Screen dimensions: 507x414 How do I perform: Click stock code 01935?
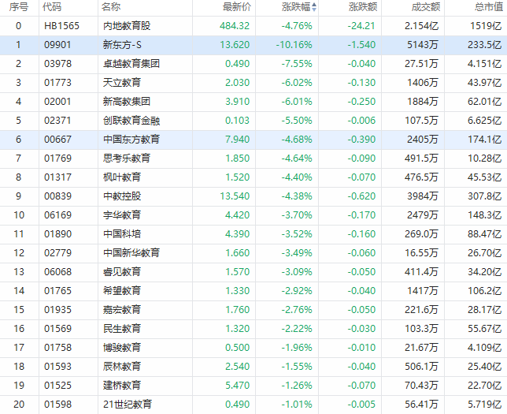(57, 309)
